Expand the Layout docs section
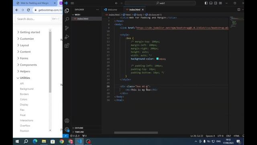257x145 pixels. click(23, 45)
